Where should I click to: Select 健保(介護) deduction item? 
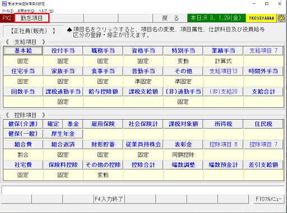pyautogui.click(x=23, y=124)
